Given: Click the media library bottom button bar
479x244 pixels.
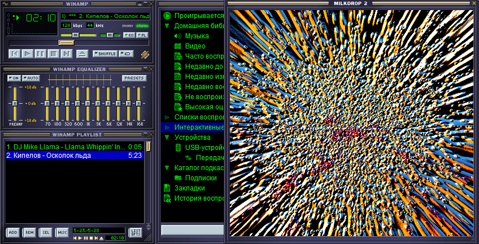Looking at the screenshot, I should (x=193, y=230).
